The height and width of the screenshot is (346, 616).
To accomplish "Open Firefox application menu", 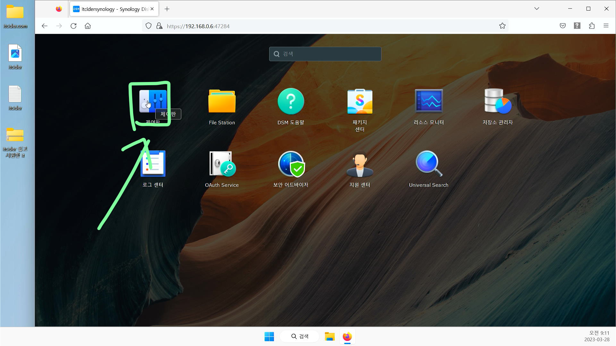I will [606, 26].
